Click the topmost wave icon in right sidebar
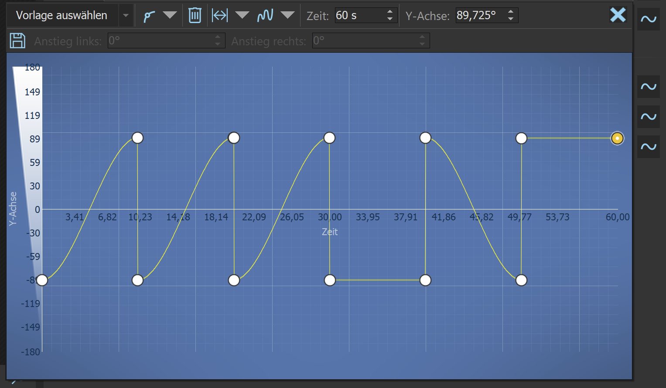 pyautogui.click(x=648, y=19)
